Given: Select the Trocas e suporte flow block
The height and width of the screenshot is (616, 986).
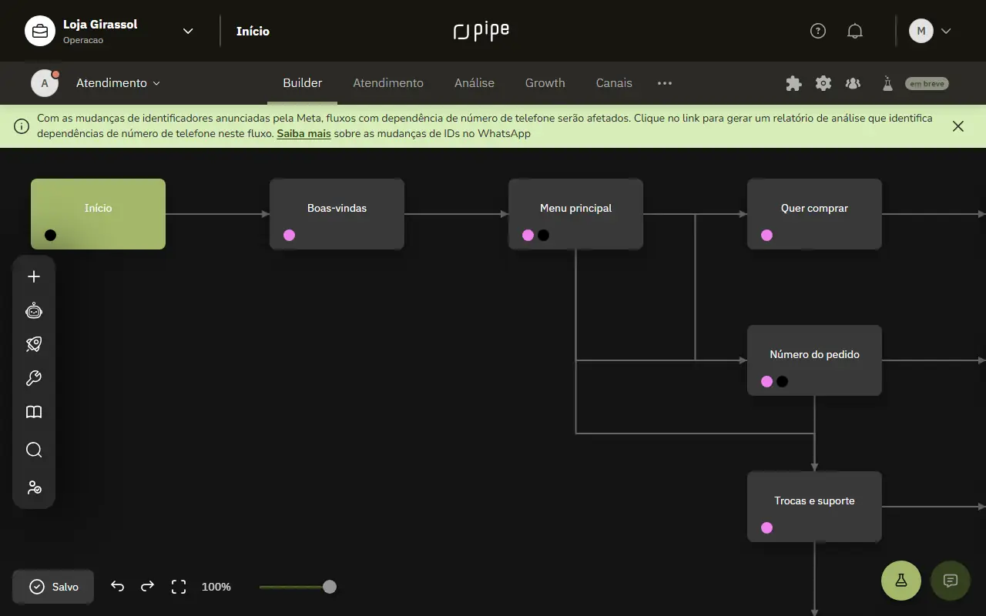Looking at the screenshot, I should click(814, 507).
